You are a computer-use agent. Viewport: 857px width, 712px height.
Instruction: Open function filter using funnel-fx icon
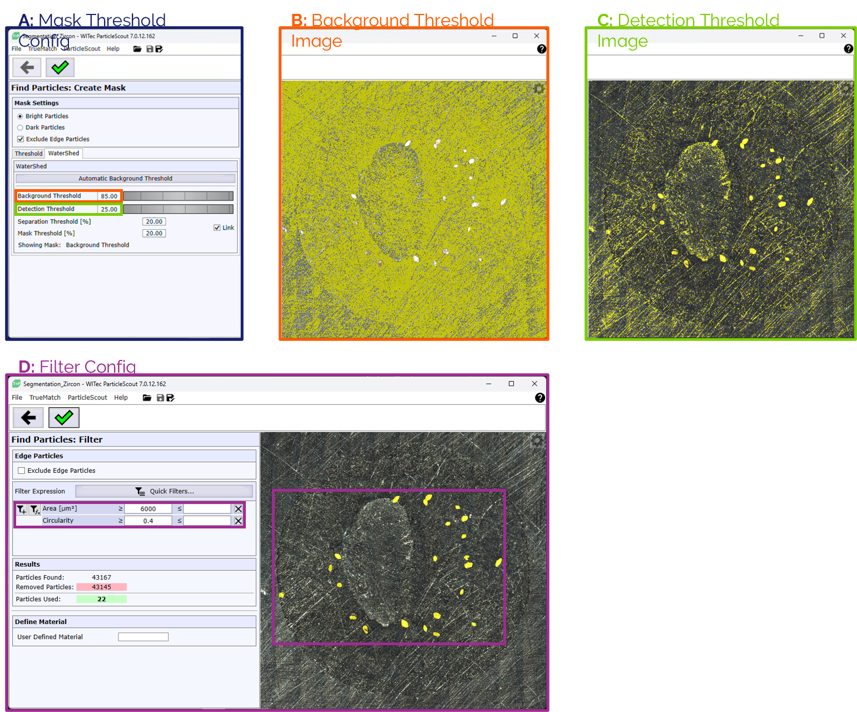pos(34,510)
